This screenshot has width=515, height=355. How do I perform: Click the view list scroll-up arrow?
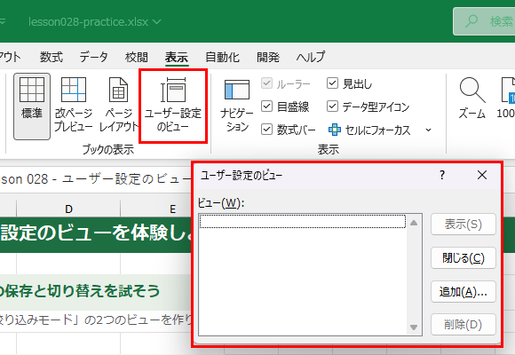point(414,223)
